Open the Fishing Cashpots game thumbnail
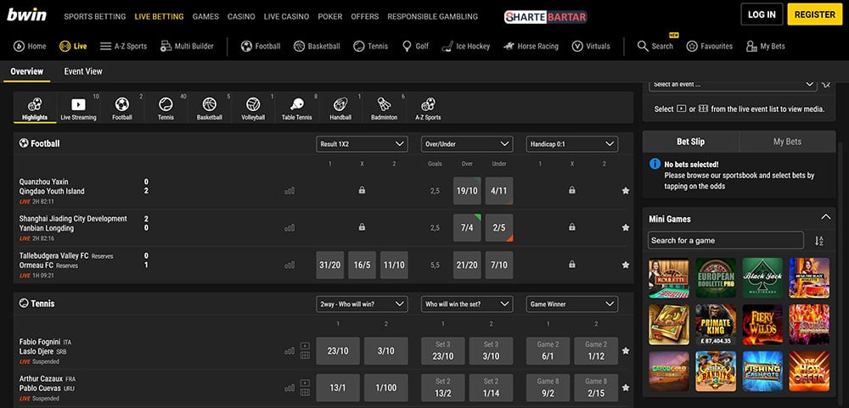This screenshot has height=408, width=849. point(762,372)
